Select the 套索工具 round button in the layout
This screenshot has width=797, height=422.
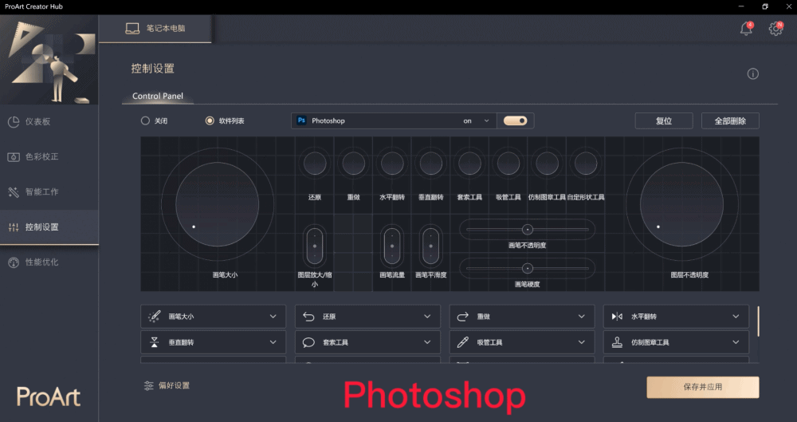469,164
